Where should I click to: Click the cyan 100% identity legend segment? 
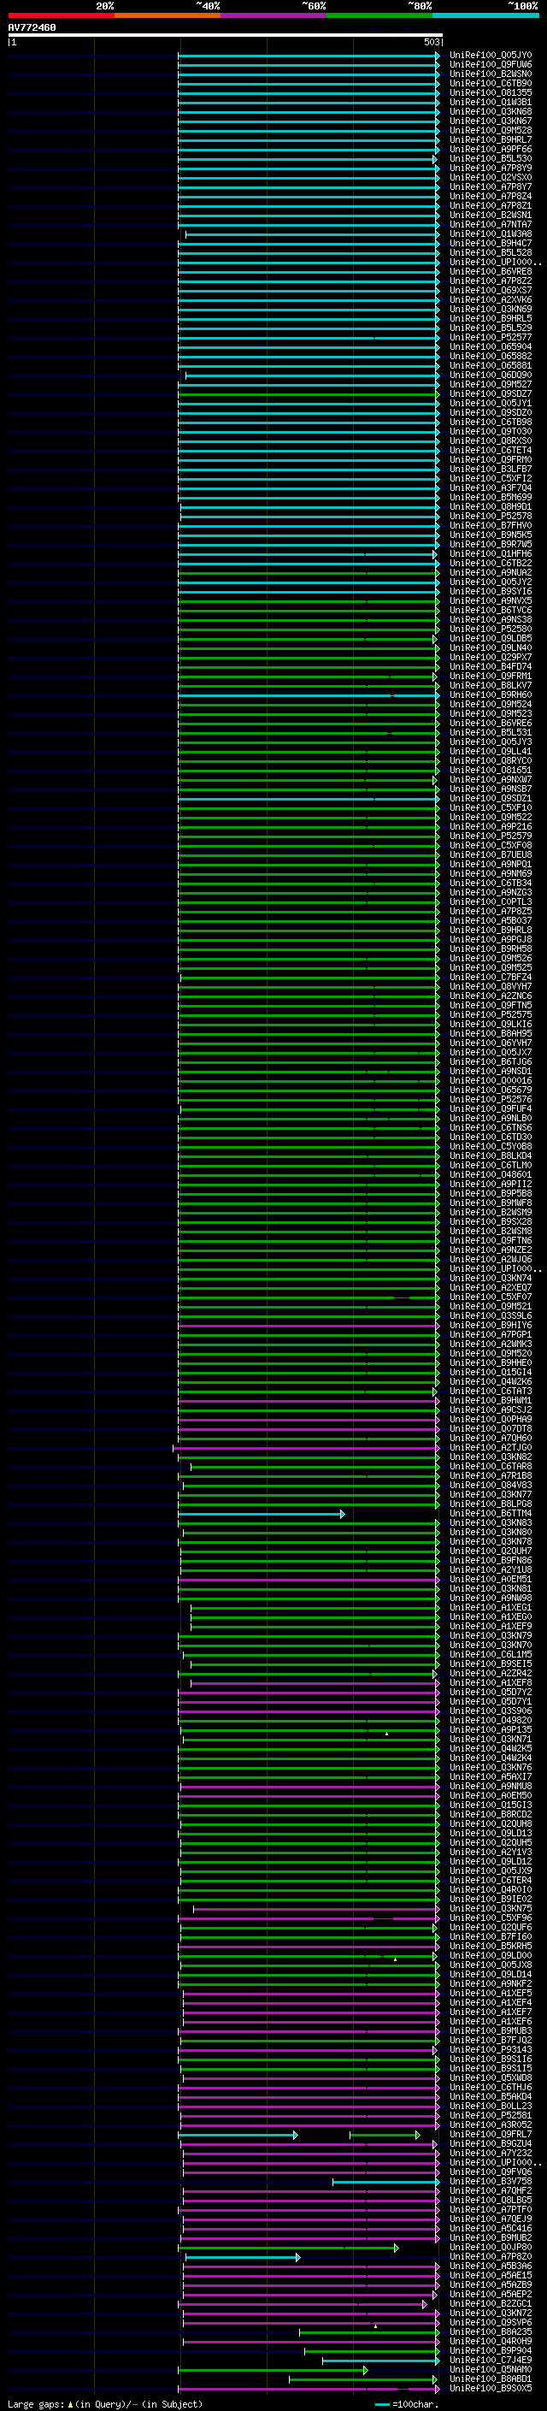pos(486,15)
